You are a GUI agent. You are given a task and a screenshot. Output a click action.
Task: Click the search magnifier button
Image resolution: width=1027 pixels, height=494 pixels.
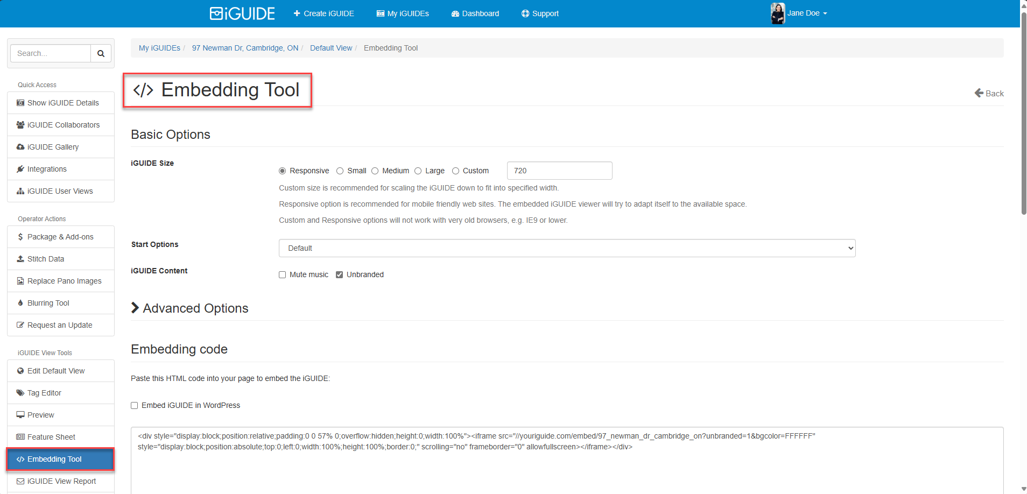click(101, 53)
